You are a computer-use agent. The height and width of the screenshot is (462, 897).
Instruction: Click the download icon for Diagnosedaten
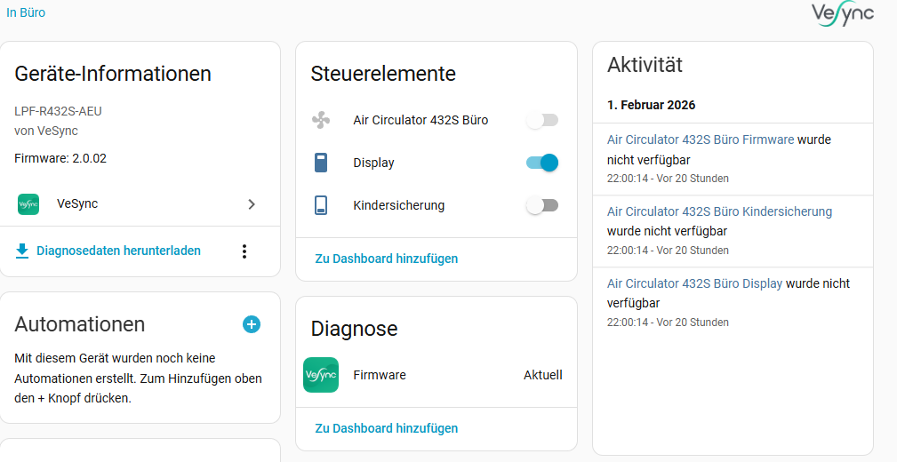point(22,251)
